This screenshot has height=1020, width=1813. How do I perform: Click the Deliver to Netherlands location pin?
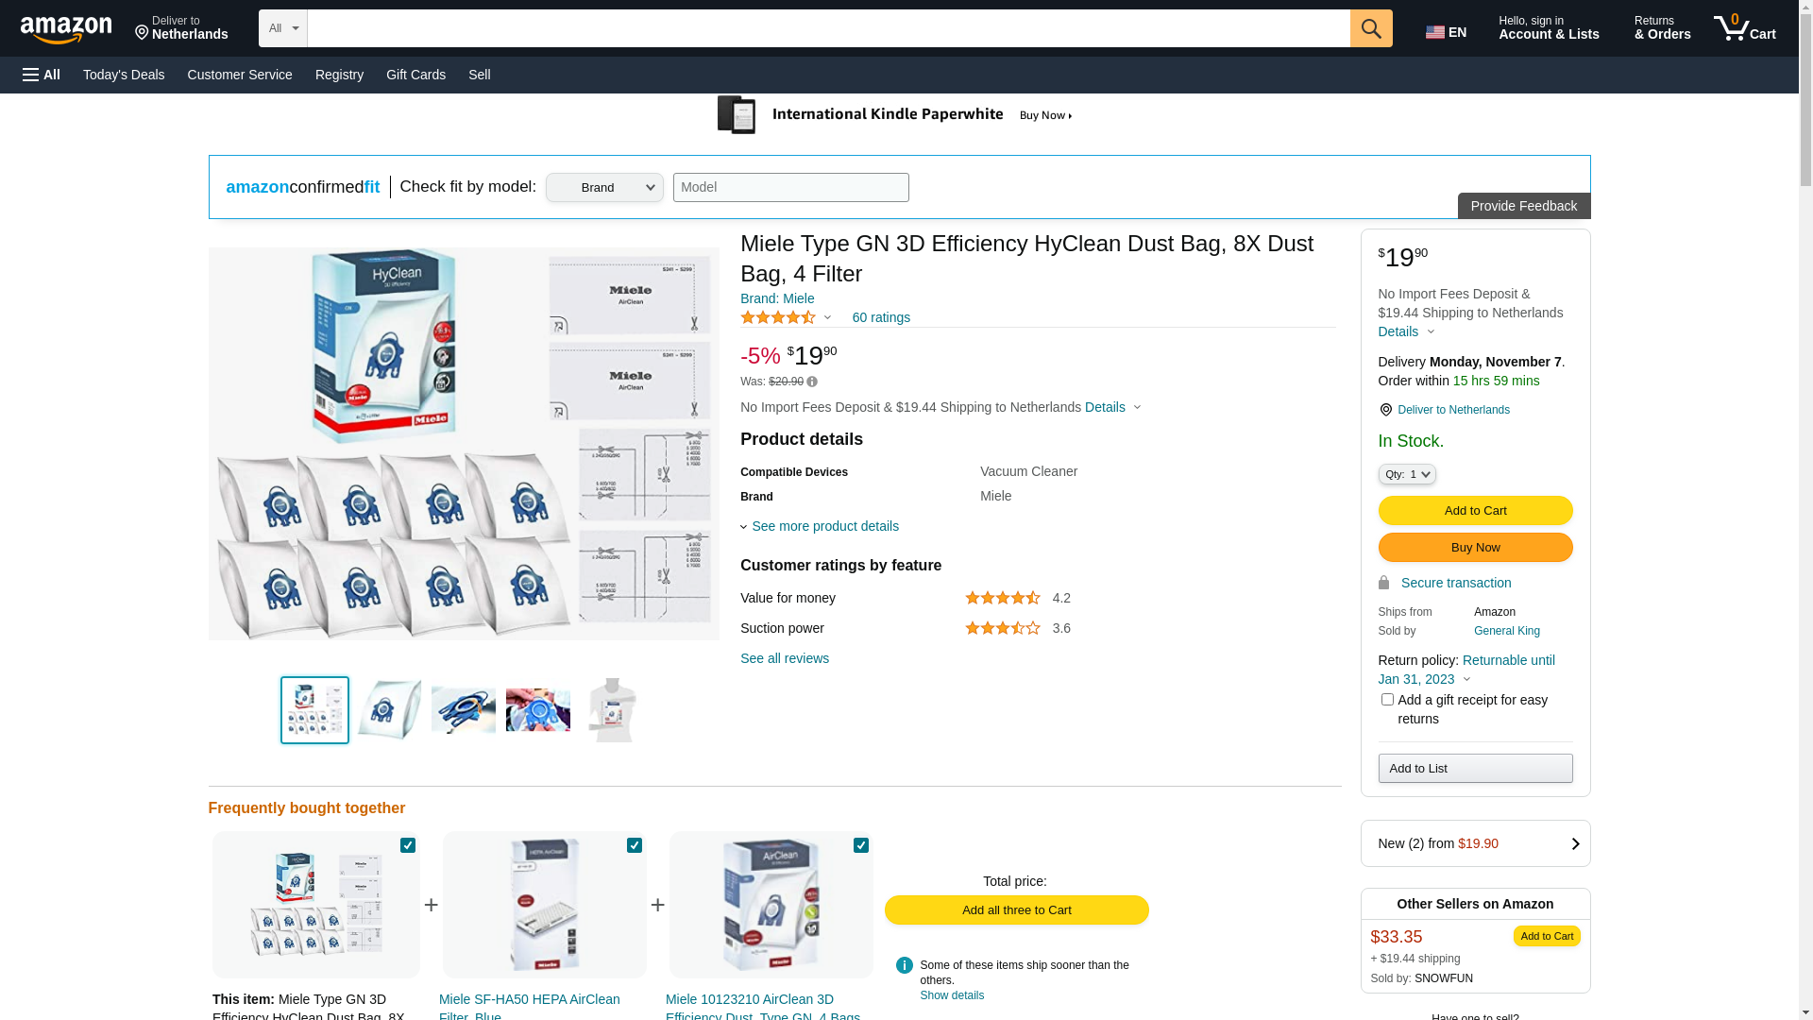[1385, 410]
